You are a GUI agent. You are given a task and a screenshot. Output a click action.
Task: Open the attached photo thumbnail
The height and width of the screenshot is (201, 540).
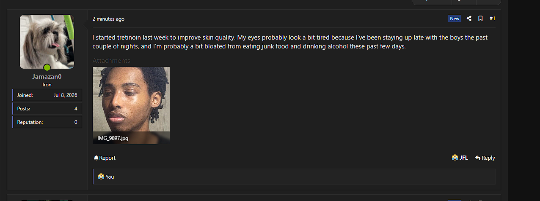(131, 105)
